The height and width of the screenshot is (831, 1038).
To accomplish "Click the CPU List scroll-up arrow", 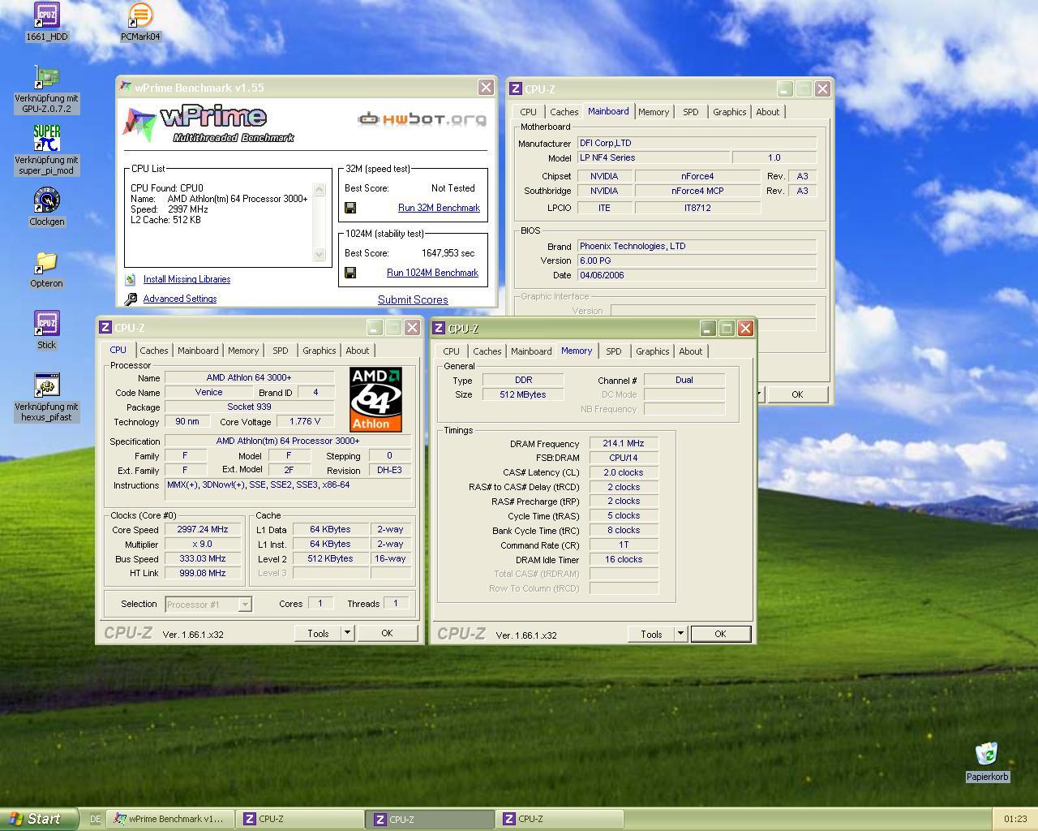I will pos(319,190).
